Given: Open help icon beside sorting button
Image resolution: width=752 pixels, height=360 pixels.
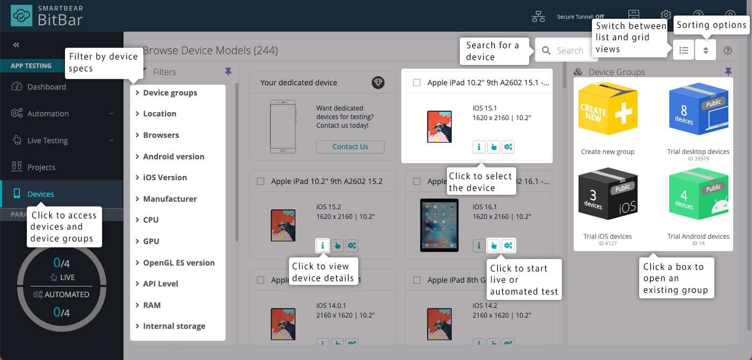Looking at the screenshot, I should (728, 50).
